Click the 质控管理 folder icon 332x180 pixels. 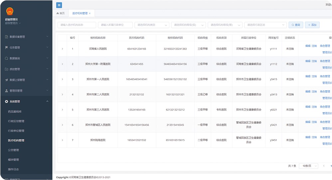click(x=6, y=69)
